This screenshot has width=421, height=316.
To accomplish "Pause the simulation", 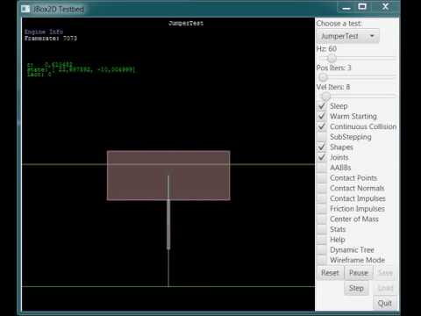I will pos(359,273).
